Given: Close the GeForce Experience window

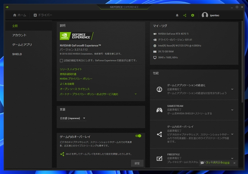Looking at the screenshot, I should point(242,7).
